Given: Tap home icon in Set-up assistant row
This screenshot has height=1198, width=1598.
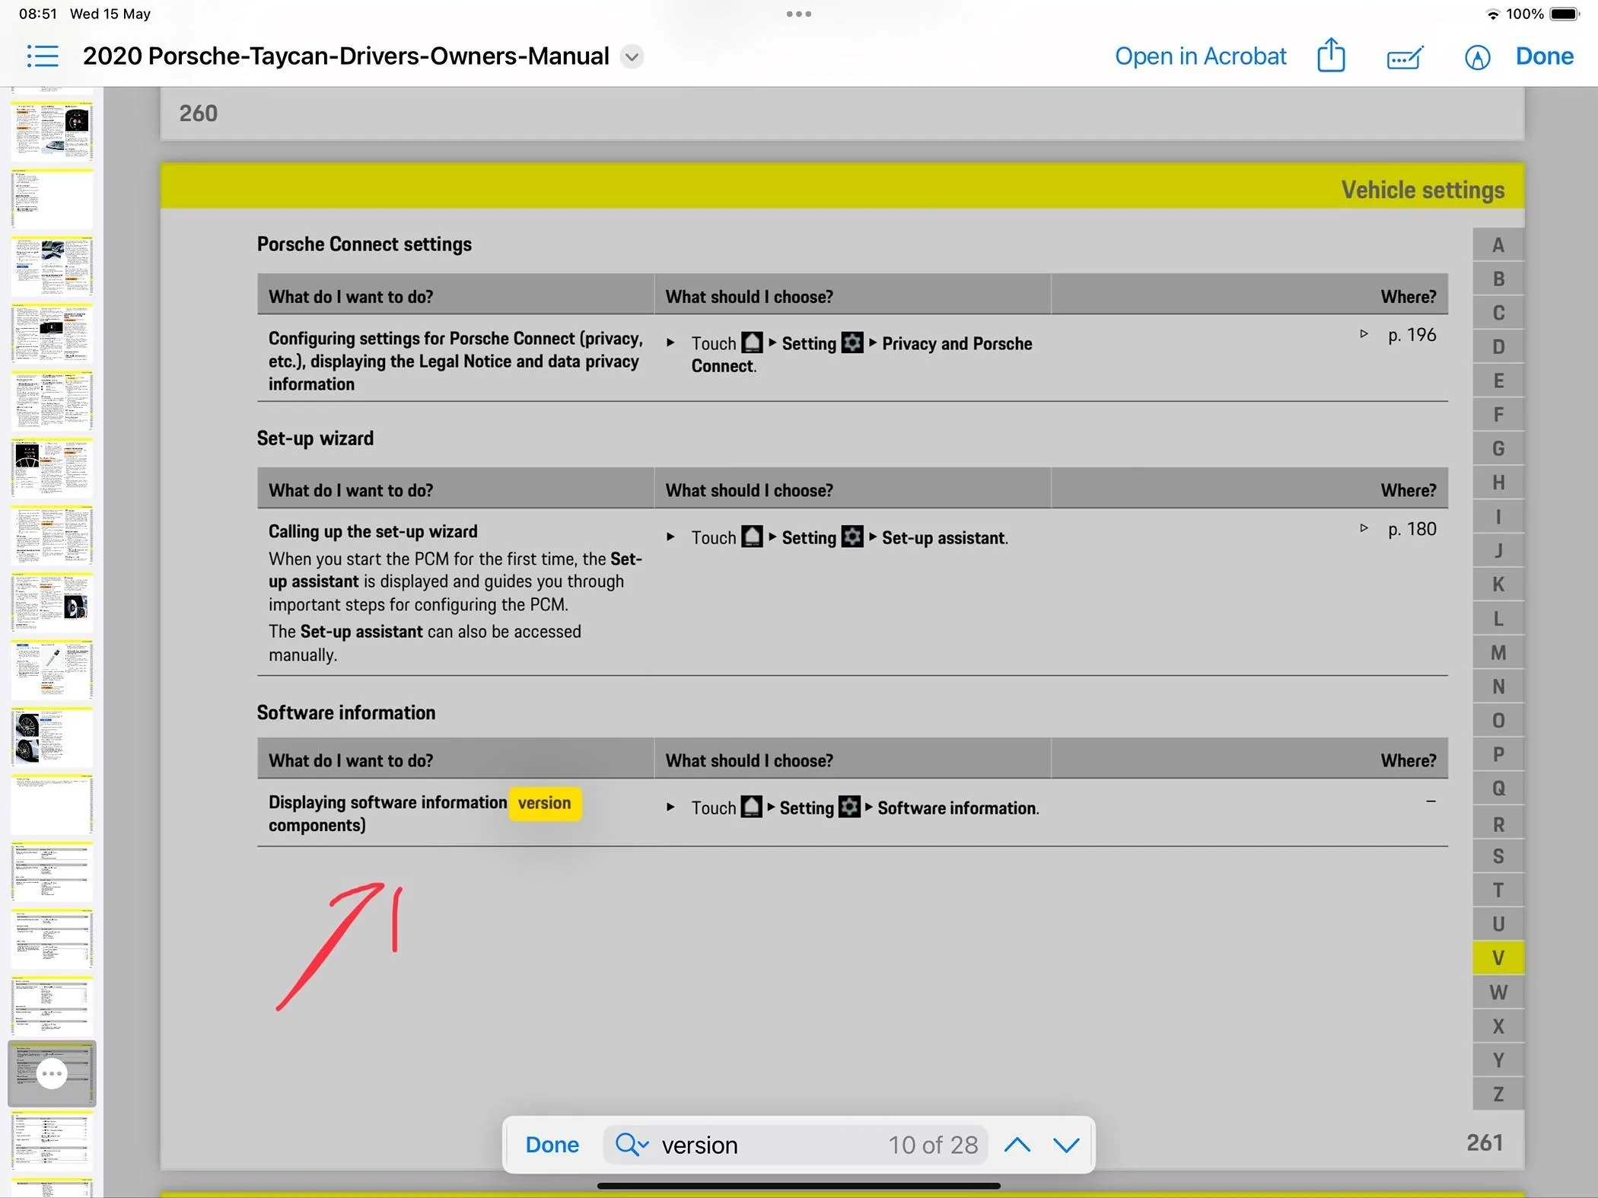Looking at the screenshot, I should click(x=752, y=537).
